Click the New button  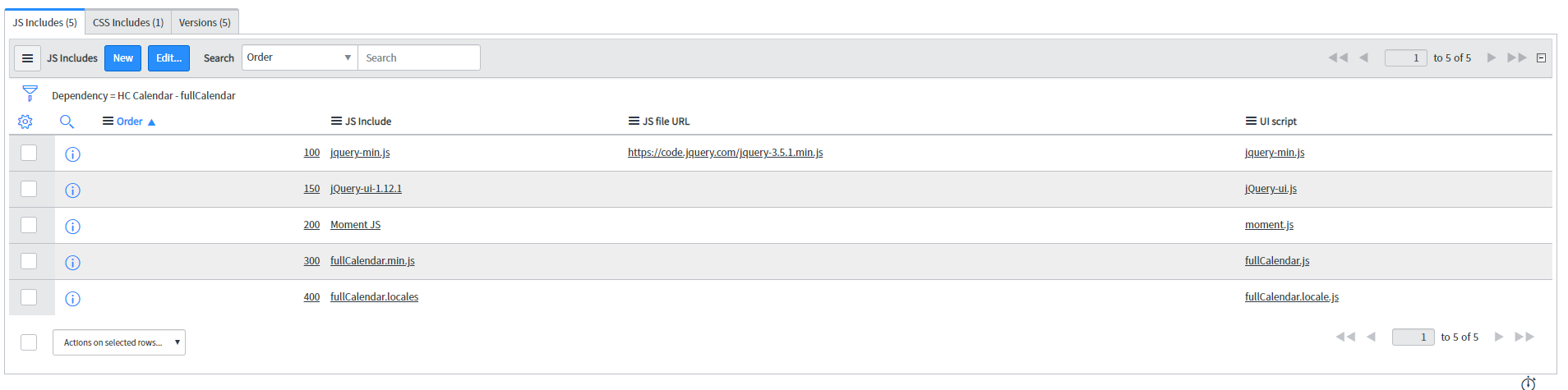coord(123,58)
